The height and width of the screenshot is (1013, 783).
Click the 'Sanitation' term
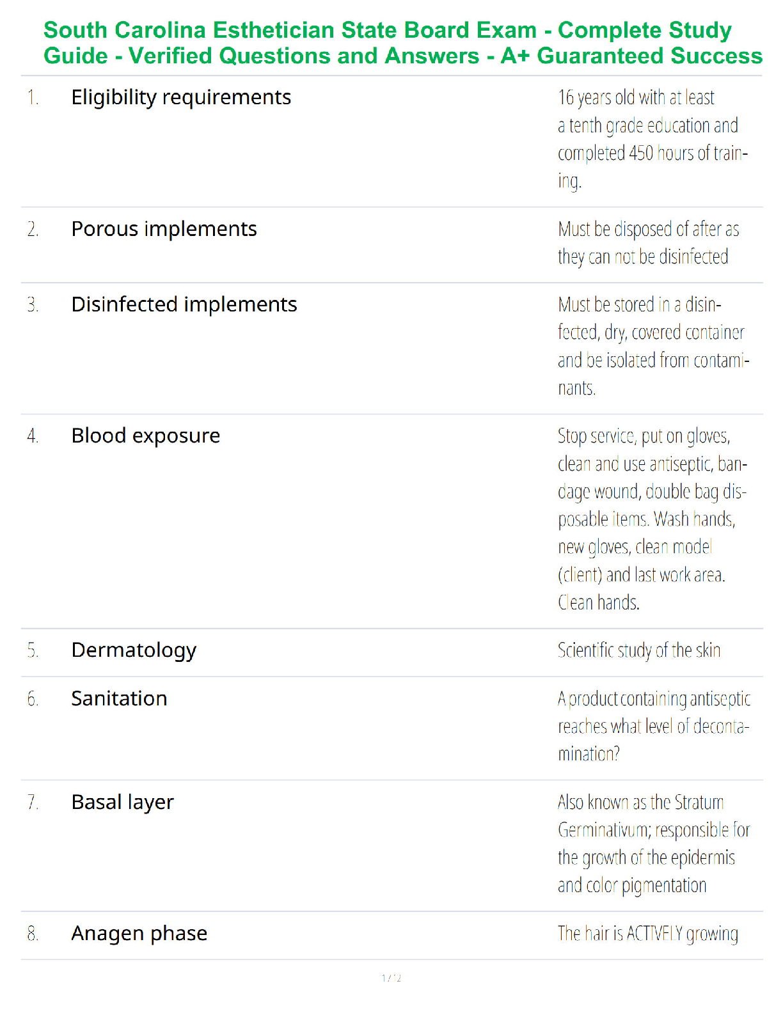click(x=119, y=698)
